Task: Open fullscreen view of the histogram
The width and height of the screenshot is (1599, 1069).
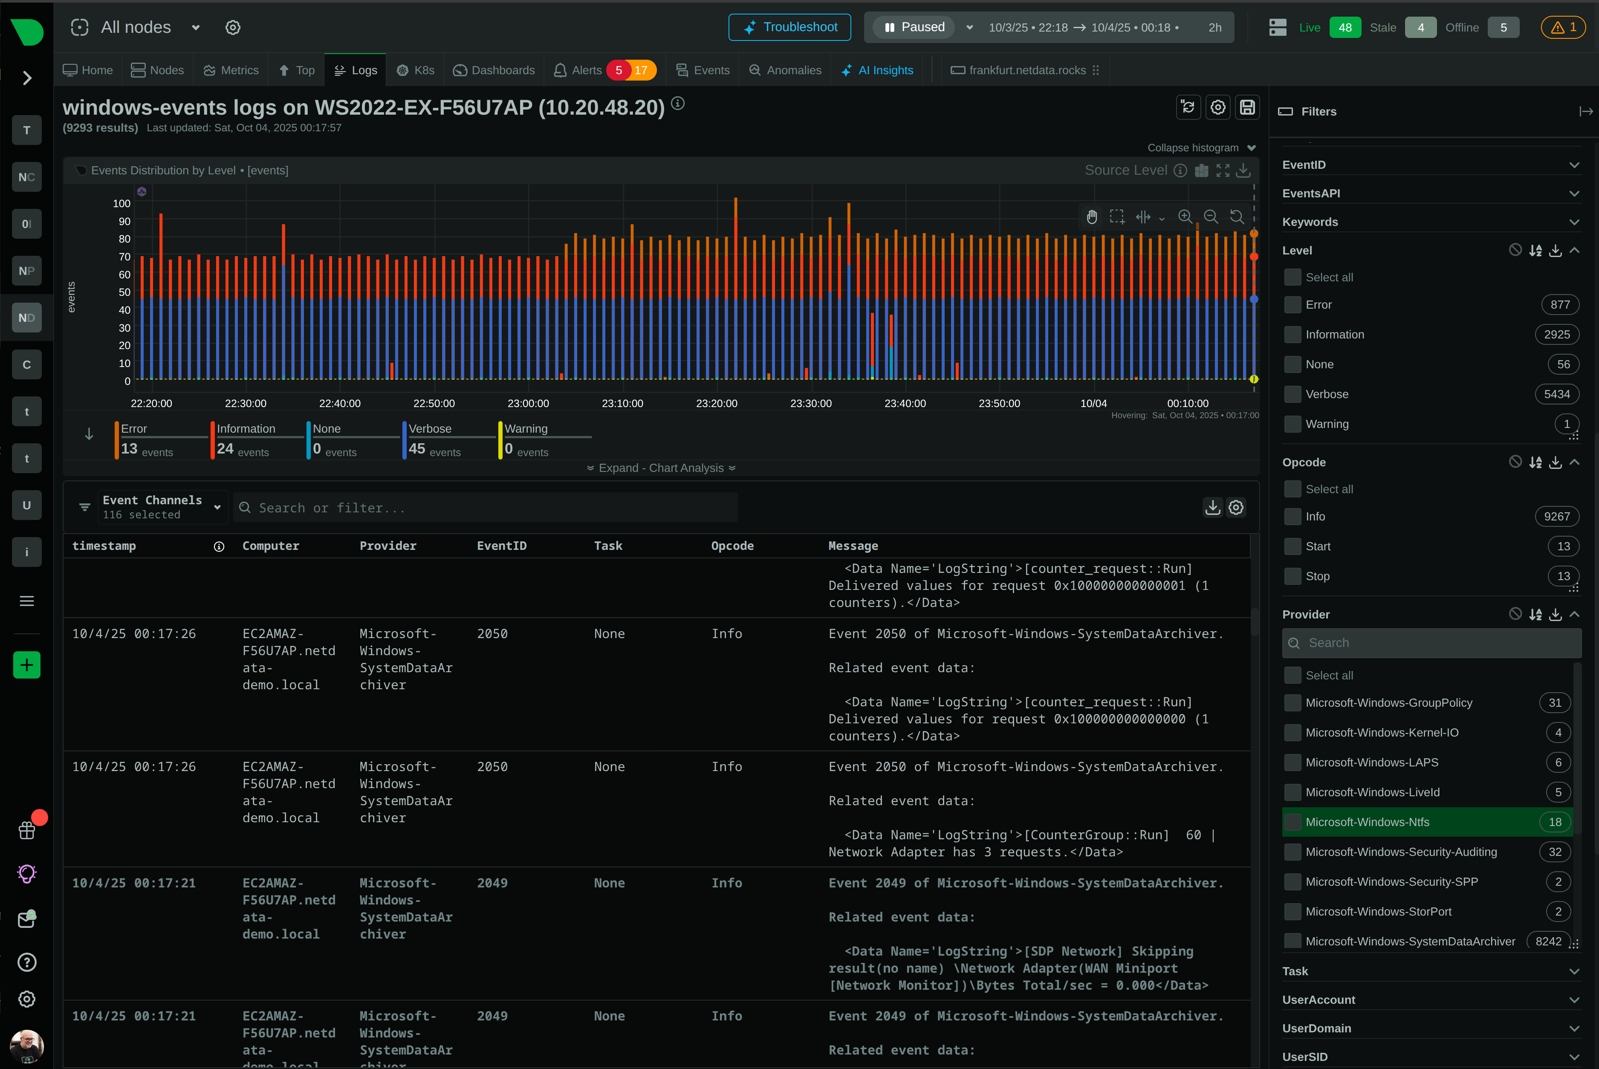Action: 1222,170
